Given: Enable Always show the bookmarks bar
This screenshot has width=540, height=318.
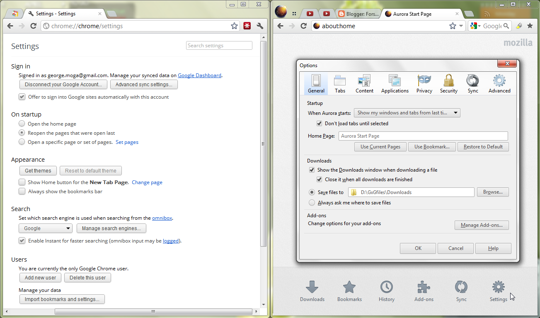Looking at the screenshot, I should pyautogui.click(x=22, y=192).
